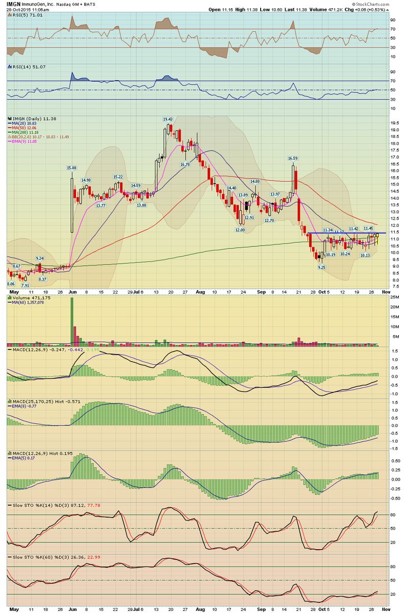
Task: Click the blue horizontal resistance line near 11.45
Action: click(x=346, y=233)
